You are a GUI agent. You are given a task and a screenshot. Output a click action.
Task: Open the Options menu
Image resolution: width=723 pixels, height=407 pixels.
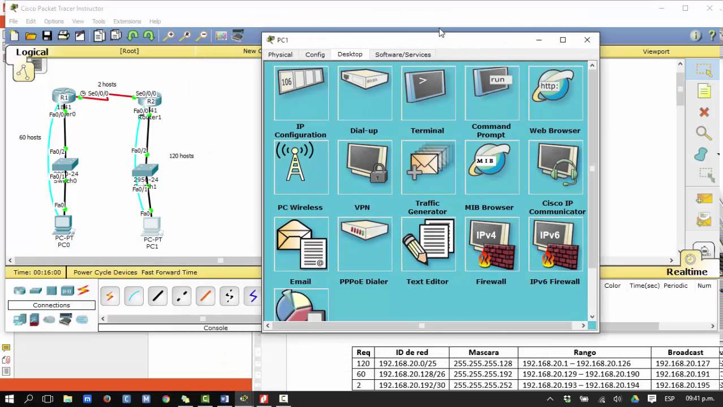54,21
